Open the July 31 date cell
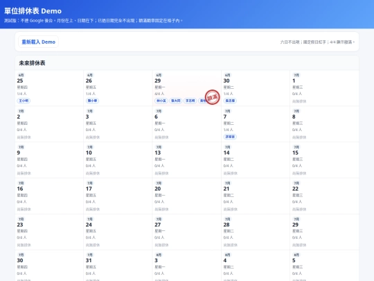Screen dimensions: 374x281 (x=118, y=266)
